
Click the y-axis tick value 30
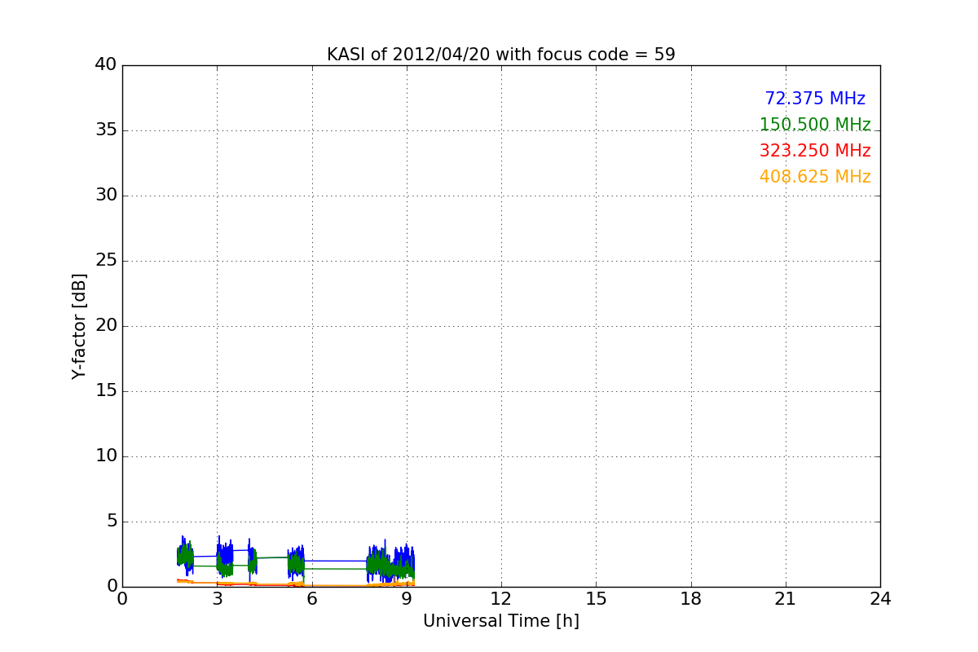coord(106,196)
